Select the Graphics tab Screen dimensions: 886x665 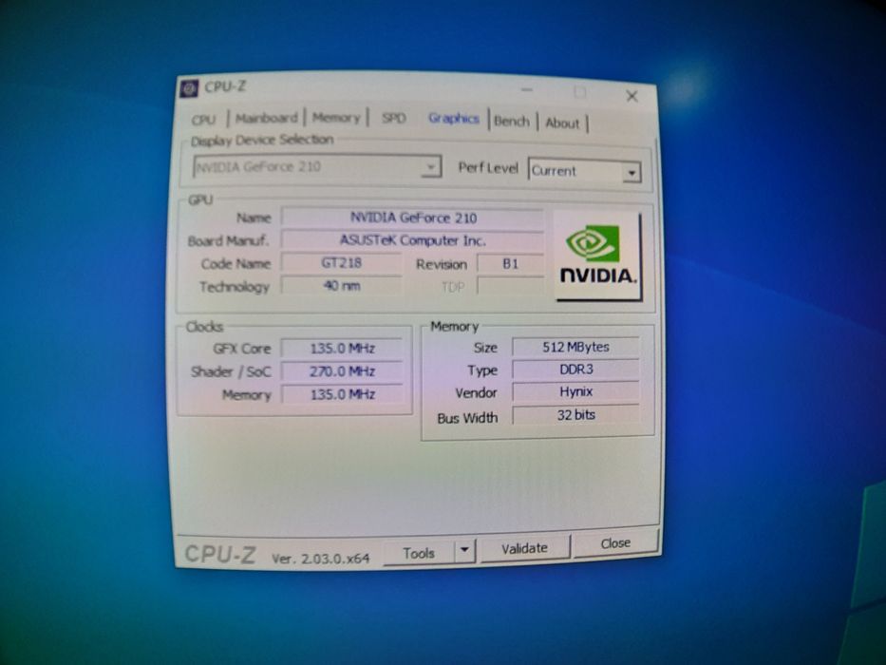point(453,118)
